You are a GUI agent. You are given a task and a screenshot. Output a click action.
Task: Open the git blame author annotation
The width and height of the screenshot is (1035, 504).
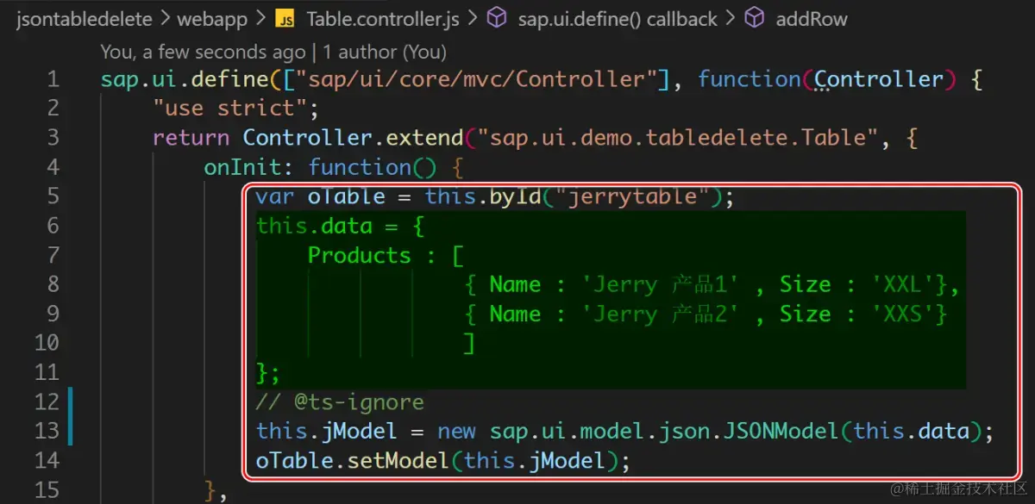[x=273, y=52]
